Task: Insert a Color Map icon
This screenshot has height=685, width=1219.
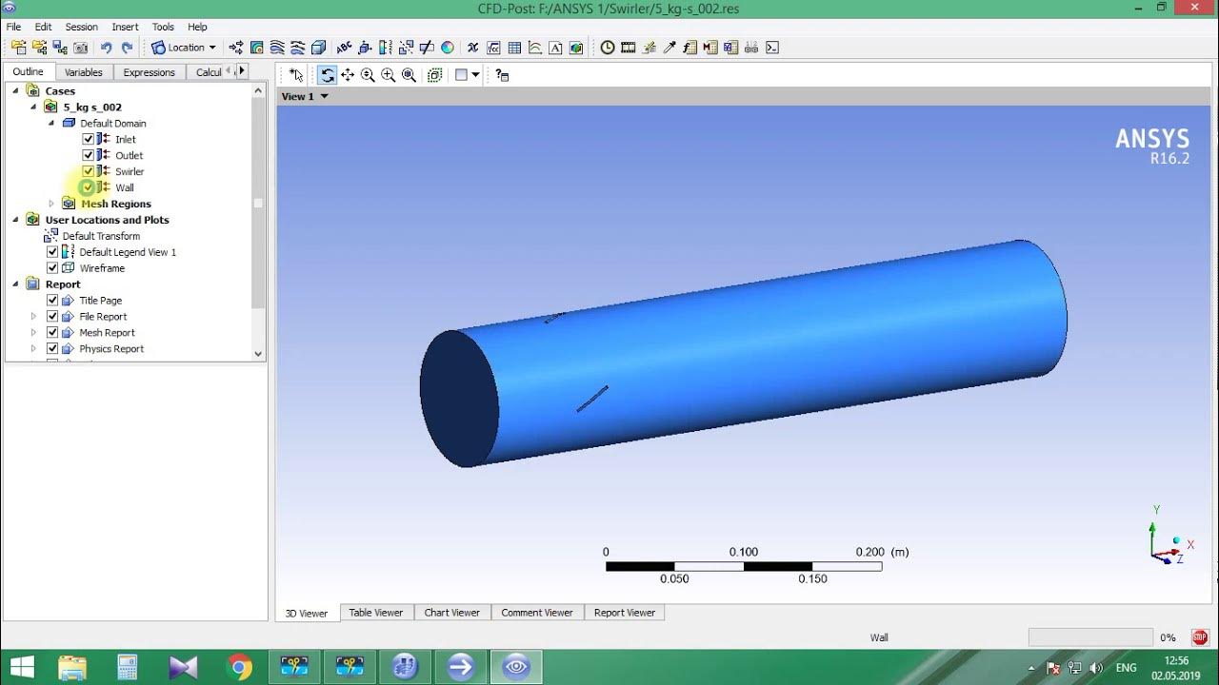Action: (x=447, y=48)
